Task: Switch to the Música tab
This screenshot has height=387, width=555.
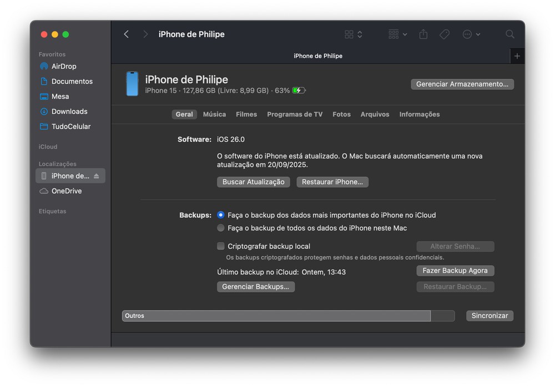Action: pyautogui.click(x=214, y=114)
